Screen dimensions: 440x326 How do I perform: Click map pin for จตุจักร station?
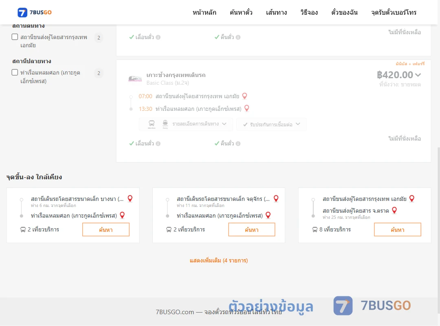[x=276, y=198]
